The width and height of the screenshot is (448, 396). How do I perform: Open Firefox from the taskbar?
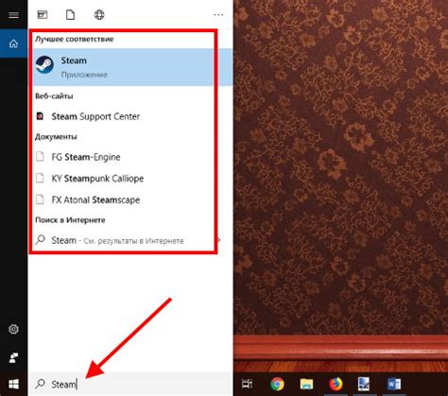336,384
